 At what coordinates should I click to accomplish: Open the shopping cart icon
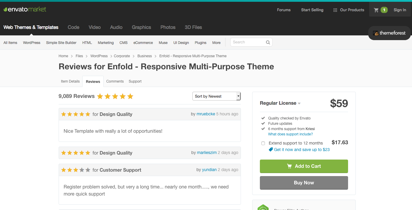pyautogui.click(x=376, y=10)
